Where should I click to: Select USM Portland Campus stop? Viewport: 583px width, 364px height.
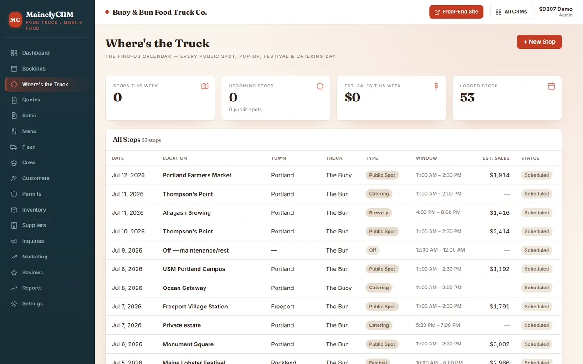click(x=194, y=269)
